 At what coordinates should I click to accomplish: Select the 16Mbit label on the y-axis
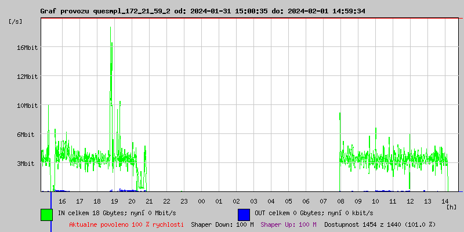27,48
